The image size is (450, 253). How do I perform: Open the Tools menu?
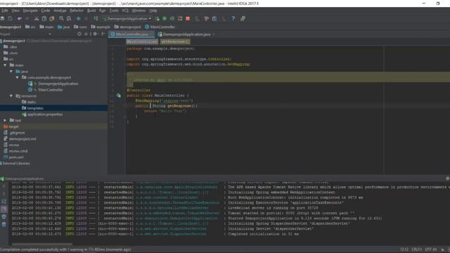114,11
